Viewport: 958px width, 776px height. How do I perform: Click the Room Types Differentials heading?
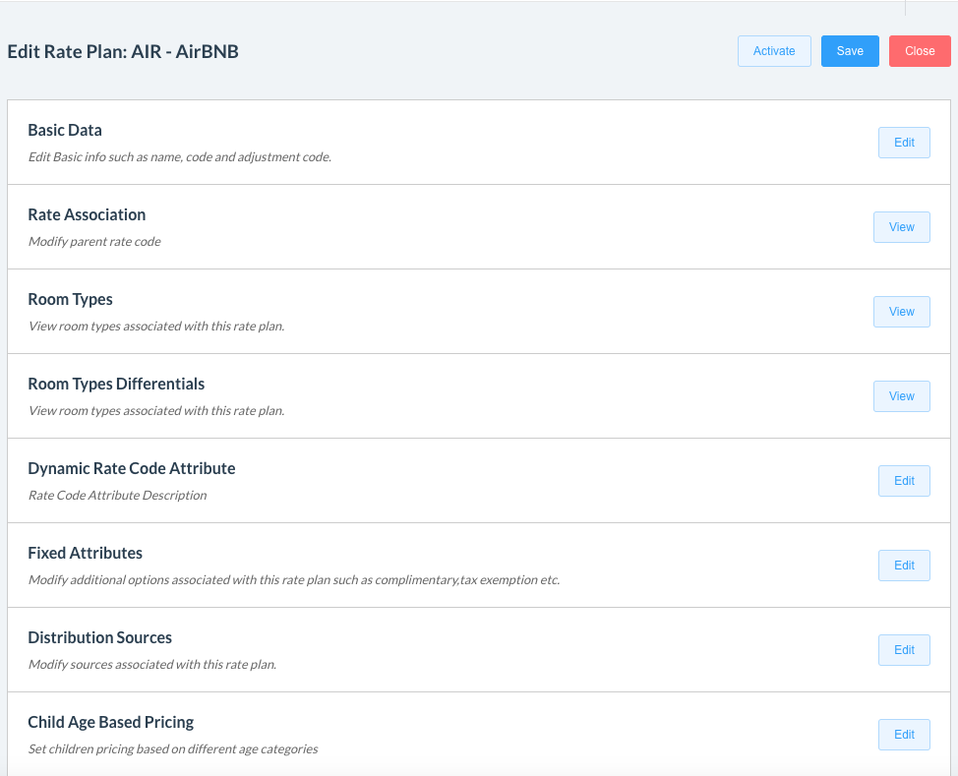click(116, 384)
